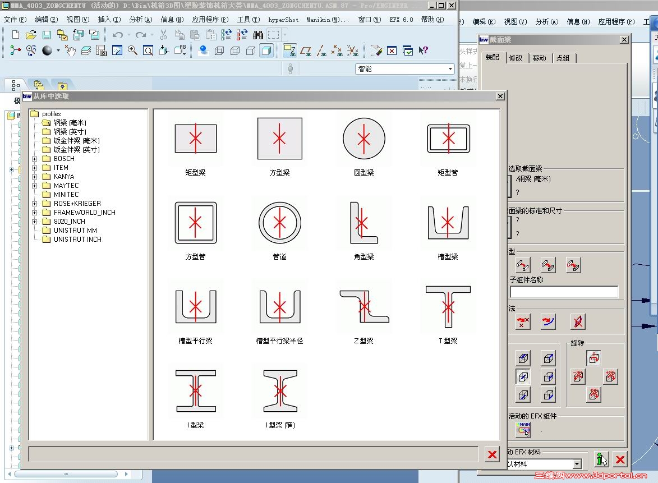Screen dimensions: 658x483
Task: Click the MAIN/SUB active EFX component icon
Action: click(523, 430)
